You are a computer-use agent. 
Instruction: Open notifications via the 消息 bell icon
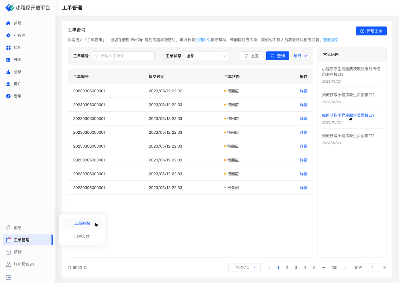click(x=8, y=228)
